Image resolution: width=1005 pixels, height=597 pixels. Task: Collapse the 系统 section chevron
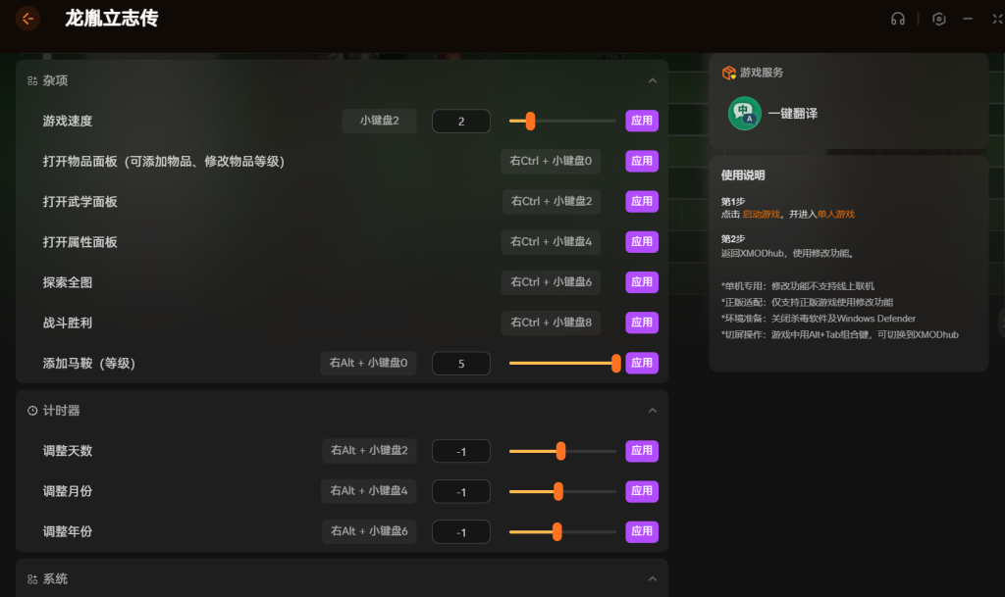[x=652, y=579]
